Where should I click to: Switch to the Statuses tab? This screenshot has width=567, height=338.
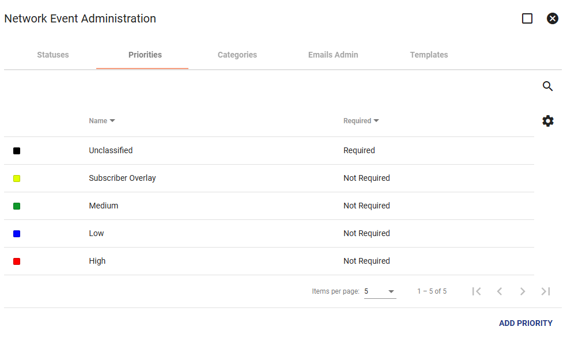point(53,55)
